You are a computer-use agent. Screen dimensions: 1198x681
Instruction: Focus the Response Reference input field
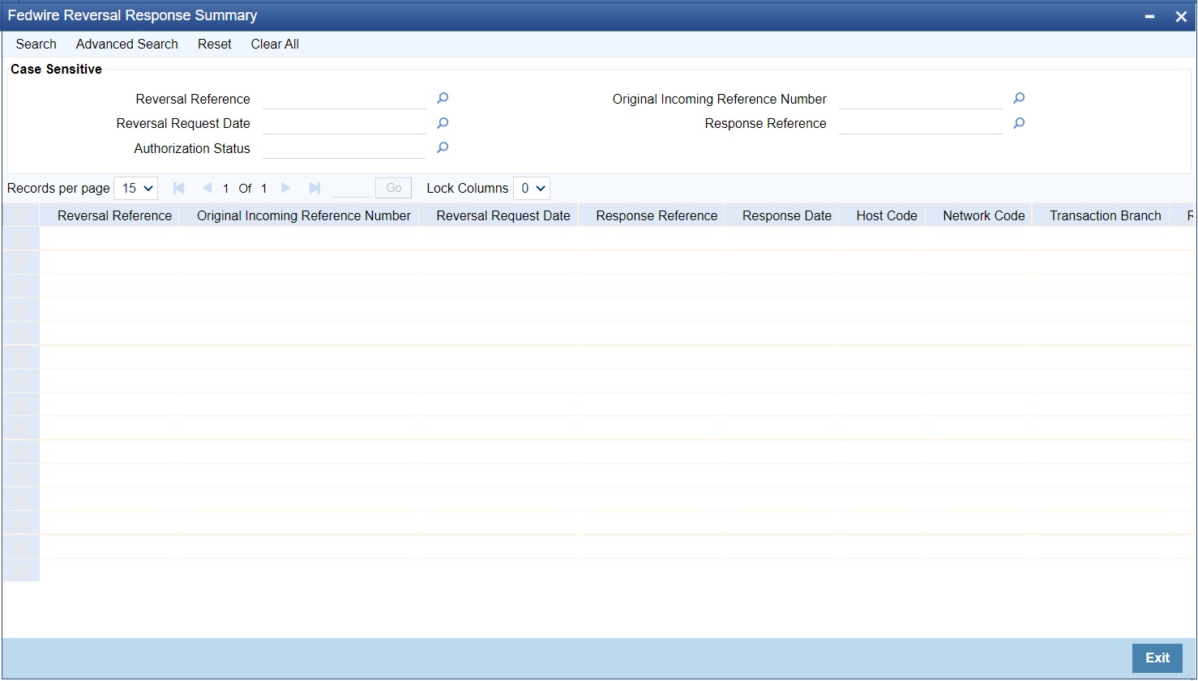click(921, 124)
